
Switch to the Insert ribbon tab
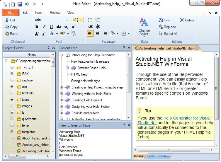pyautogui.click(x=39, y=13)
